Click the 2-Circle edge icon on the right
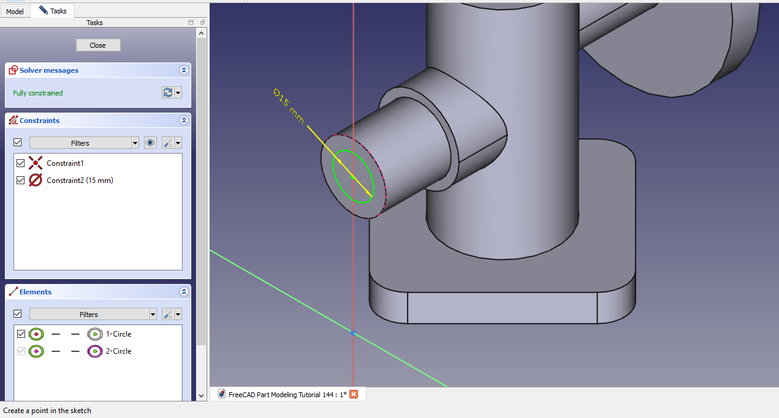779x418 pixels. [94, 351]
